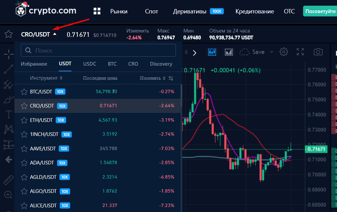Select BTC/USDT instrument row
This screenshot has width=337, height=212.
coord(97,92)
